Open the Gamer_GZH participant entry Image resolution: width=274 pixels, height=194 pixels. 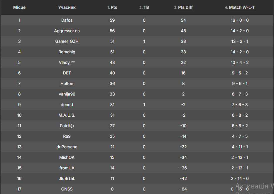point(67,41)
